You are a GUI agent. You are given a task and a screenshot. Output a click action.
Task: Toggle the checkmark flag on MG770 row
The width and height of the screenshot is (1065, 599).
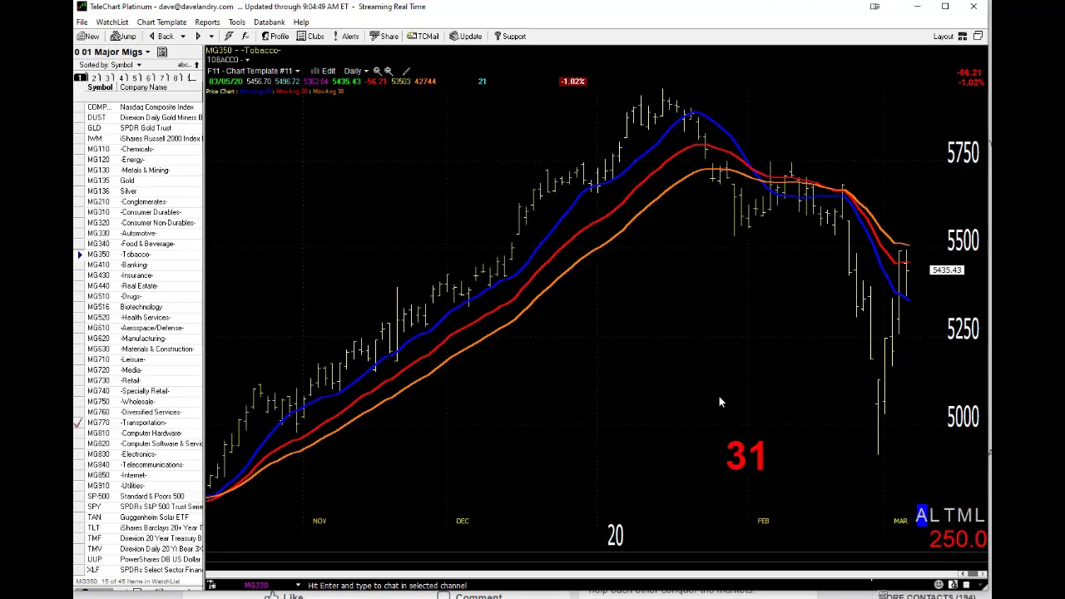click(x=79, y=423)
